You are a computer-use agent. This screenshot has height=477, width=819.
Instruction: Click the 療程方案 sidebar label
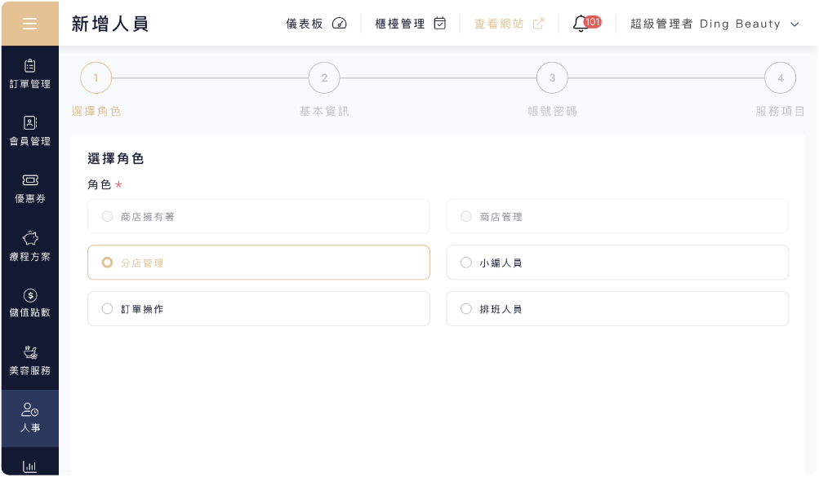29,257
